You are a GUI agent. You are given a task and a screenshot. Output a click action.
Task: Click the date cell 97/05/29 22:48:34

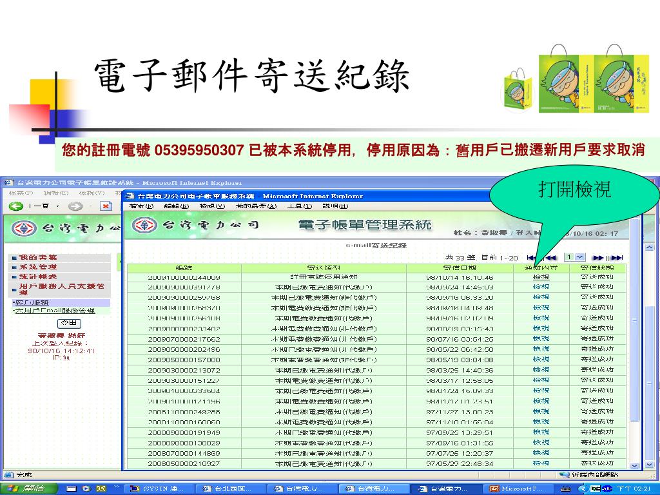[460, 463]
